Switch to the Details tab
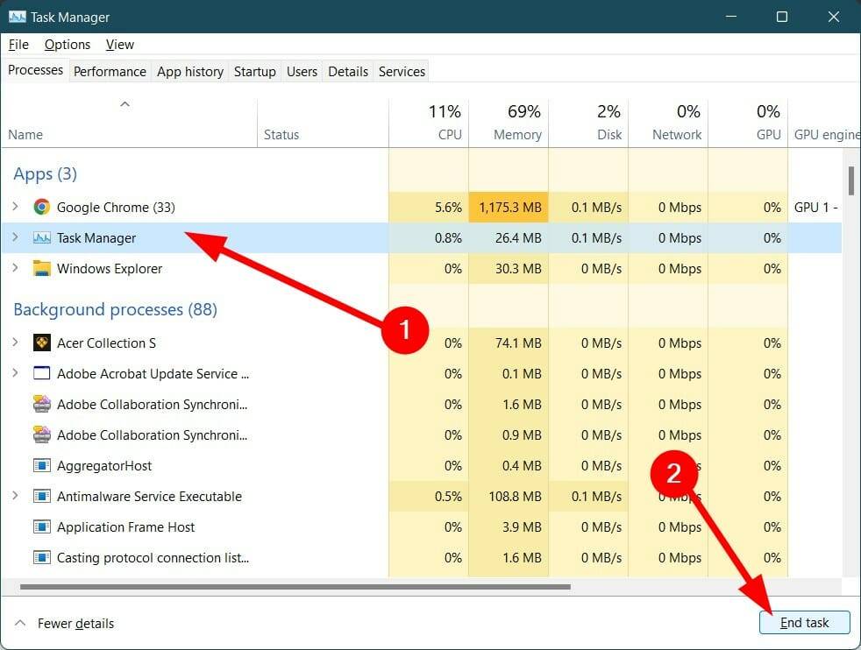This screenshot has height=650, width=861. [347, 71]
